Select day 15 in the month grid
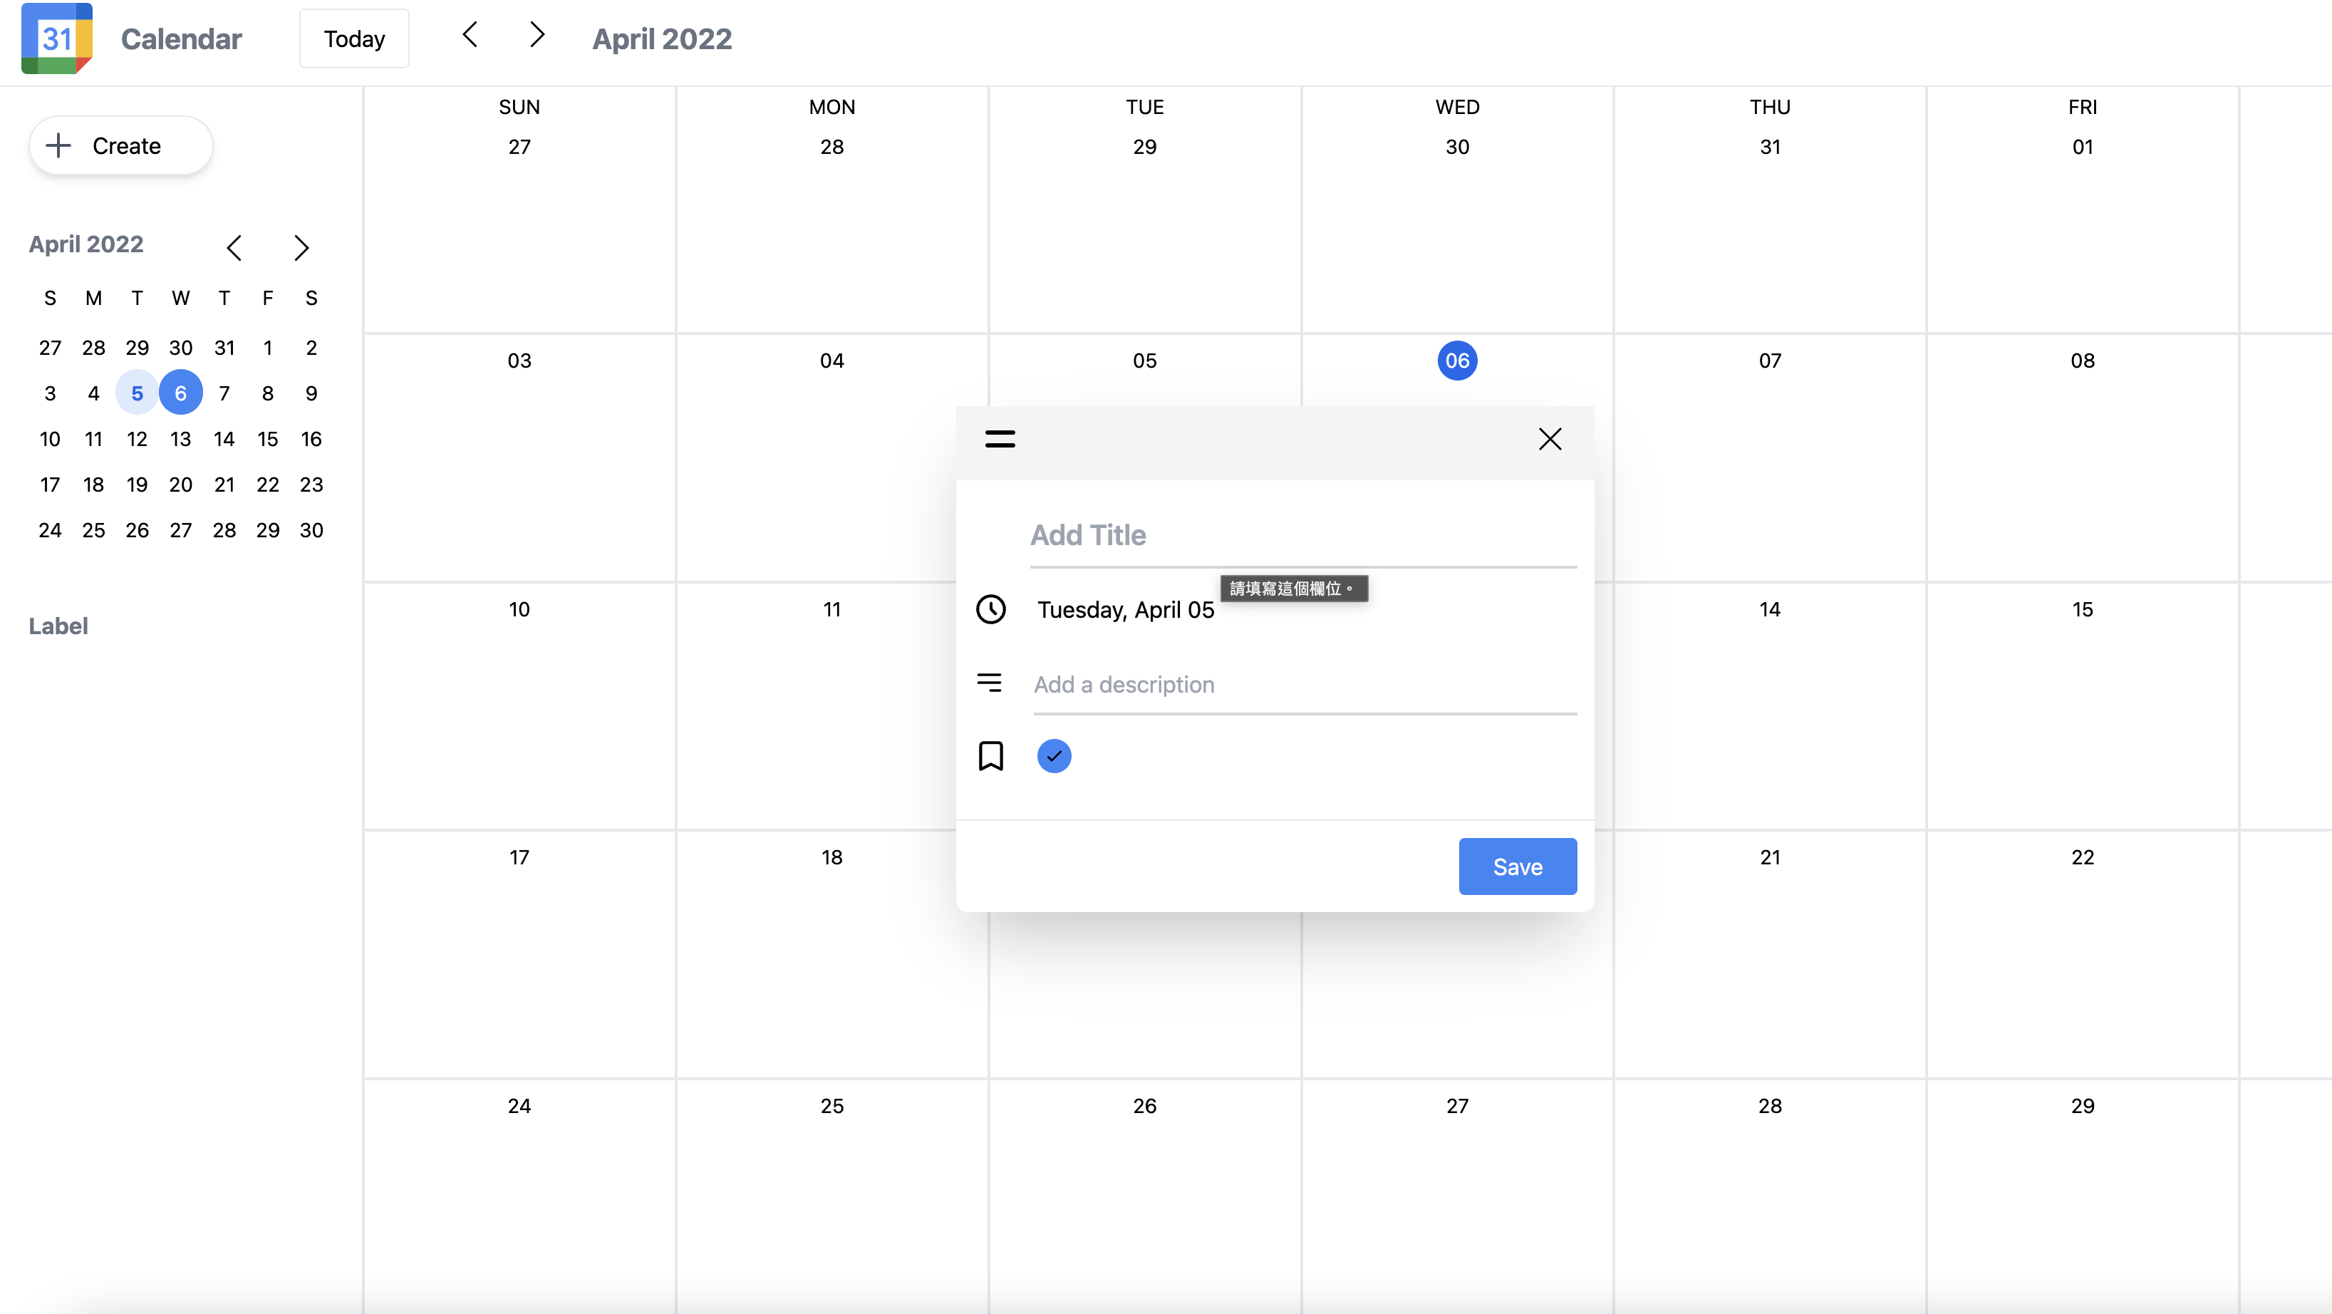 (x=2082, y=609)
